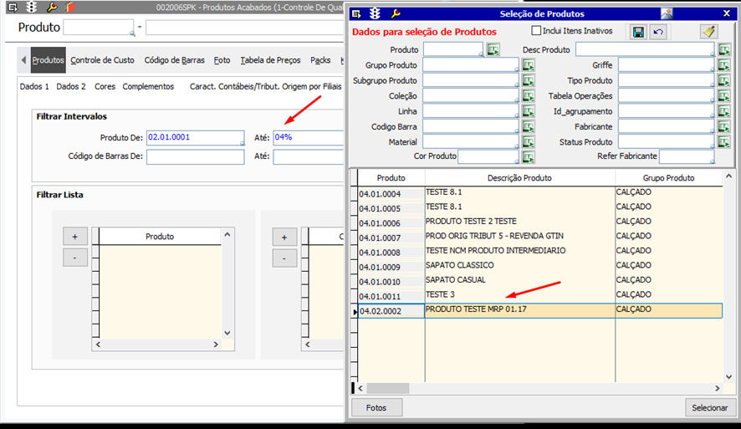Click the plus button of the second filter list
The height and width of the screenshot is (429, 741).
[284, 237]
